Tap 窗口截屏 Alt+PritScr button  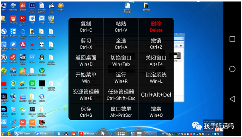click(121, 112)
